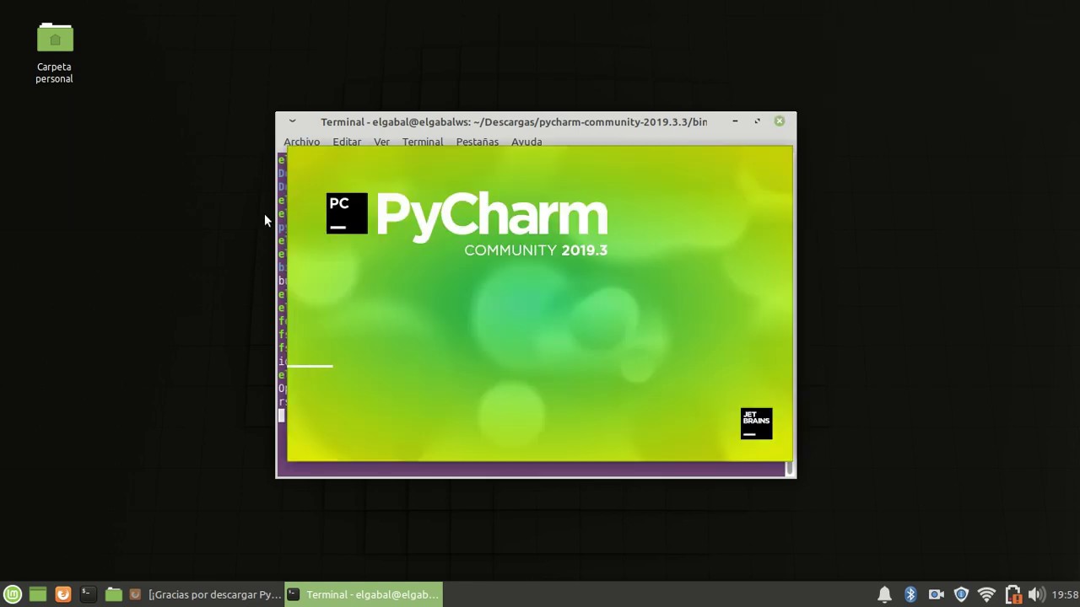Open the Archivo menu in Terminal
This screenshot has height=607, width=1080.
pos(301,142)
